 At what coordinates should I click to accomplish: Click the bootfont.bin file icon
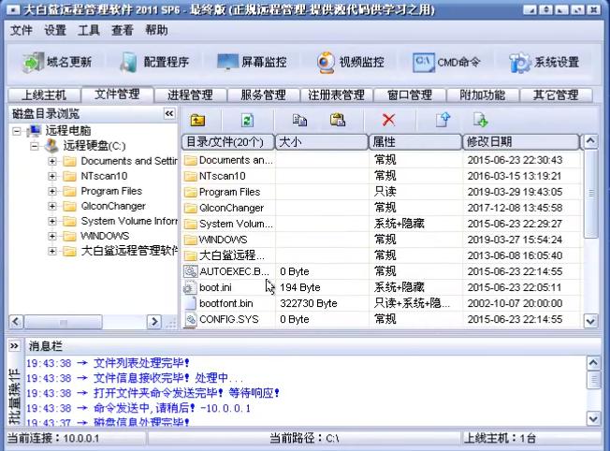click(x=190, y=303)
